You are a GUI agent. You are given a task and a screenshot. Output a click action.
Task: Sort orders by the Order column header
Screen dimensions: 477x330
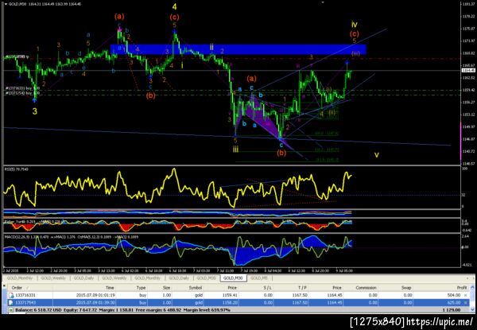tap(17, 287)
